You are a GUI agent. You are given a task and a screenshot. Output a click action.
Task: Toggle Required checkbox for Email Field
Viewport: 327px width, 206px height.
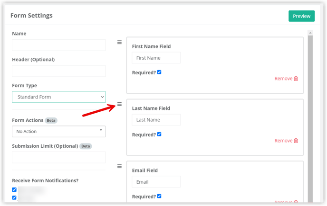[x=159, y=196]
